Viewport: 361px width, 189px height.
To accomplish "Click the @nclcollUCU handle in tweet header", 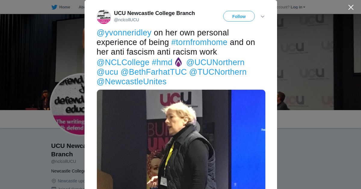I will pyautogui.click(x=126, y=20).
